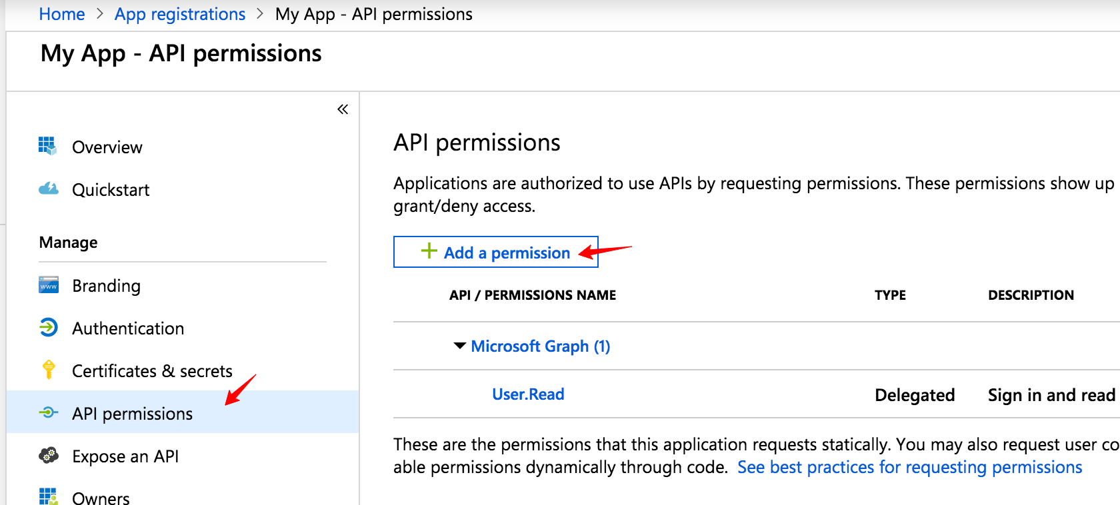The image size is (1120, 505).
Task: Collapse the Microsoft Graph group triangle
Action: pyautogui.click(x=459, y=346)
